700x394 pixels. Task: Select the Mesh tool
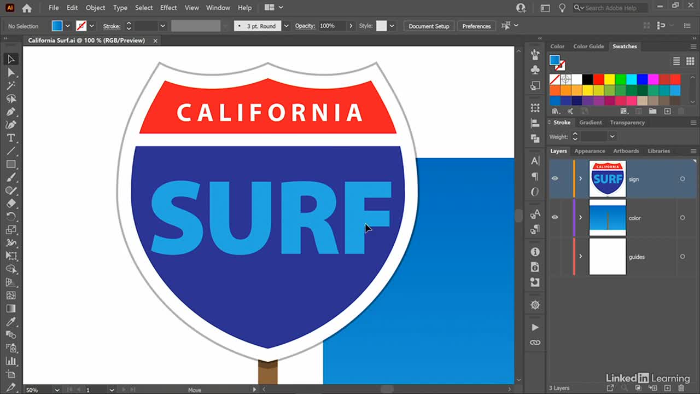11,296
